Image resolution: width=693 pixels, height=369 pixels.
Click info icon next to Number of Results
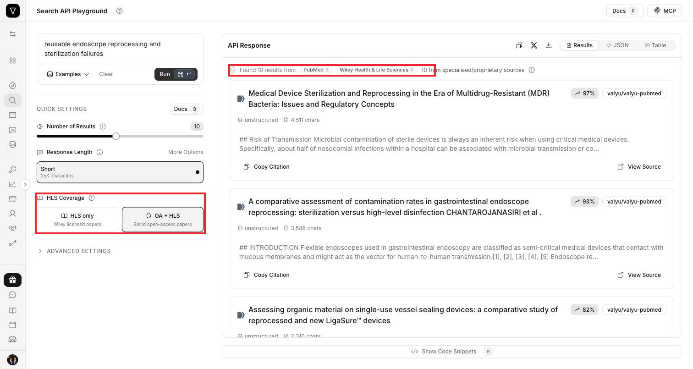(103, 127)
